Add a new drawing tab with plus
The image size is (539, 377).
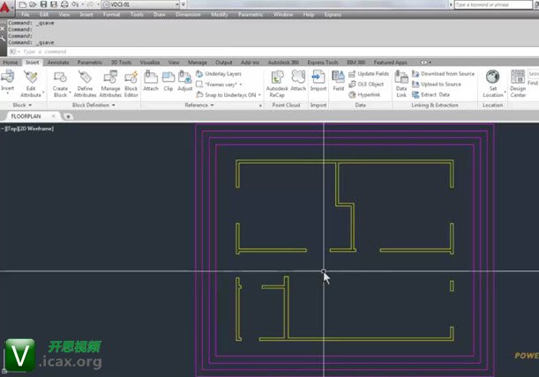click(x=69, y=116)
